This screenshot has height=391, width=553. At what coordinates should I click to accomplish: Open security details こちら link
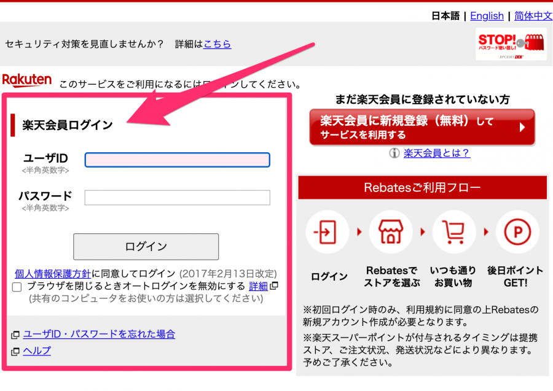click(x=218, y=44)
